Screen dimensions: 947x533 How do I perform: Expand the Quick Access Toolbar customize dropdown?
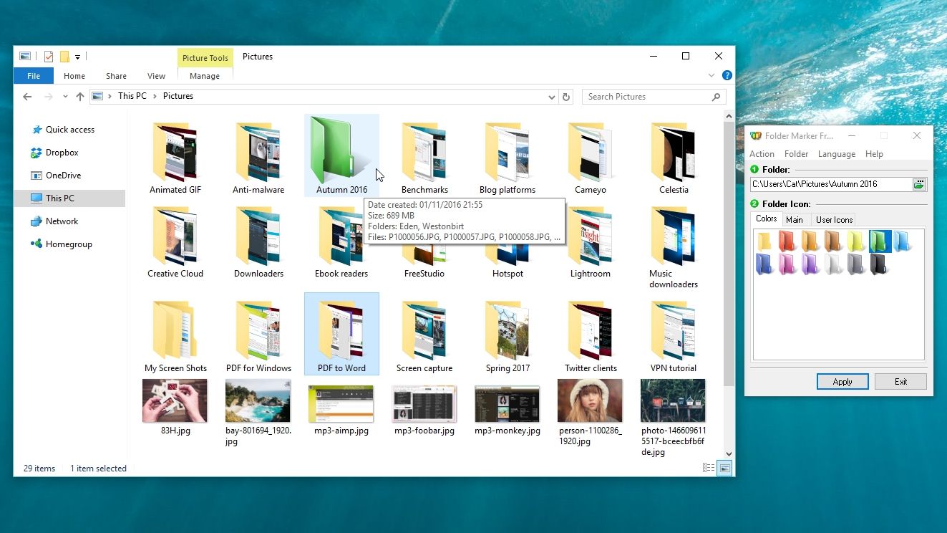click(x=77, y=57)
